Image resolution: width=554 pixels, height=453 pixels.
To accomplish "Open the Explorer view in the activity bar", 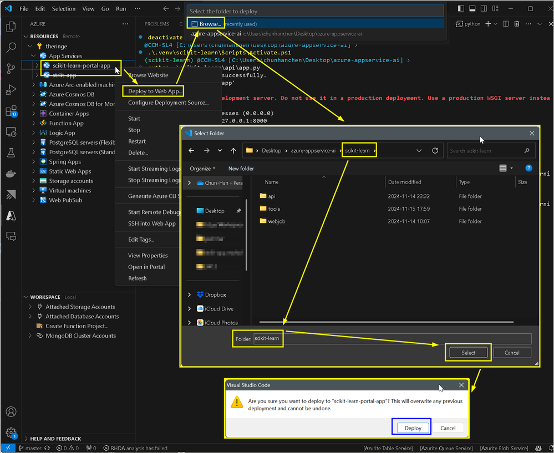I will coord(11,27).
